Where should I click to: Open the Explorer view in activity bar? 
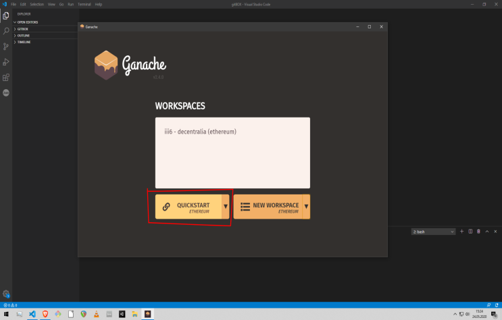coord(6,16)
